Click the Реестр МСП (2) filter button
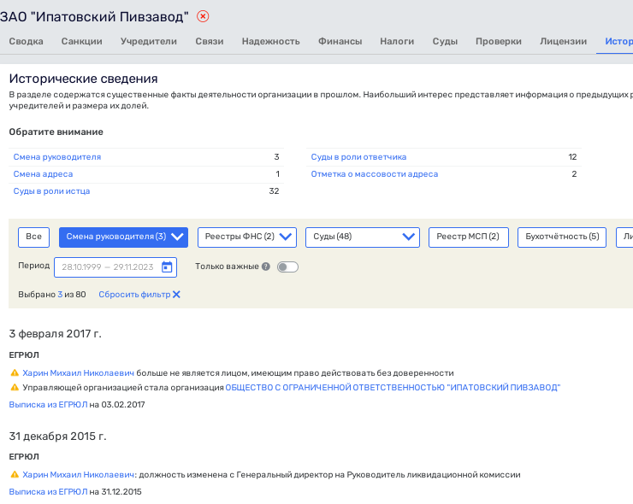The image size is (633, 504). tap(468, 237)
